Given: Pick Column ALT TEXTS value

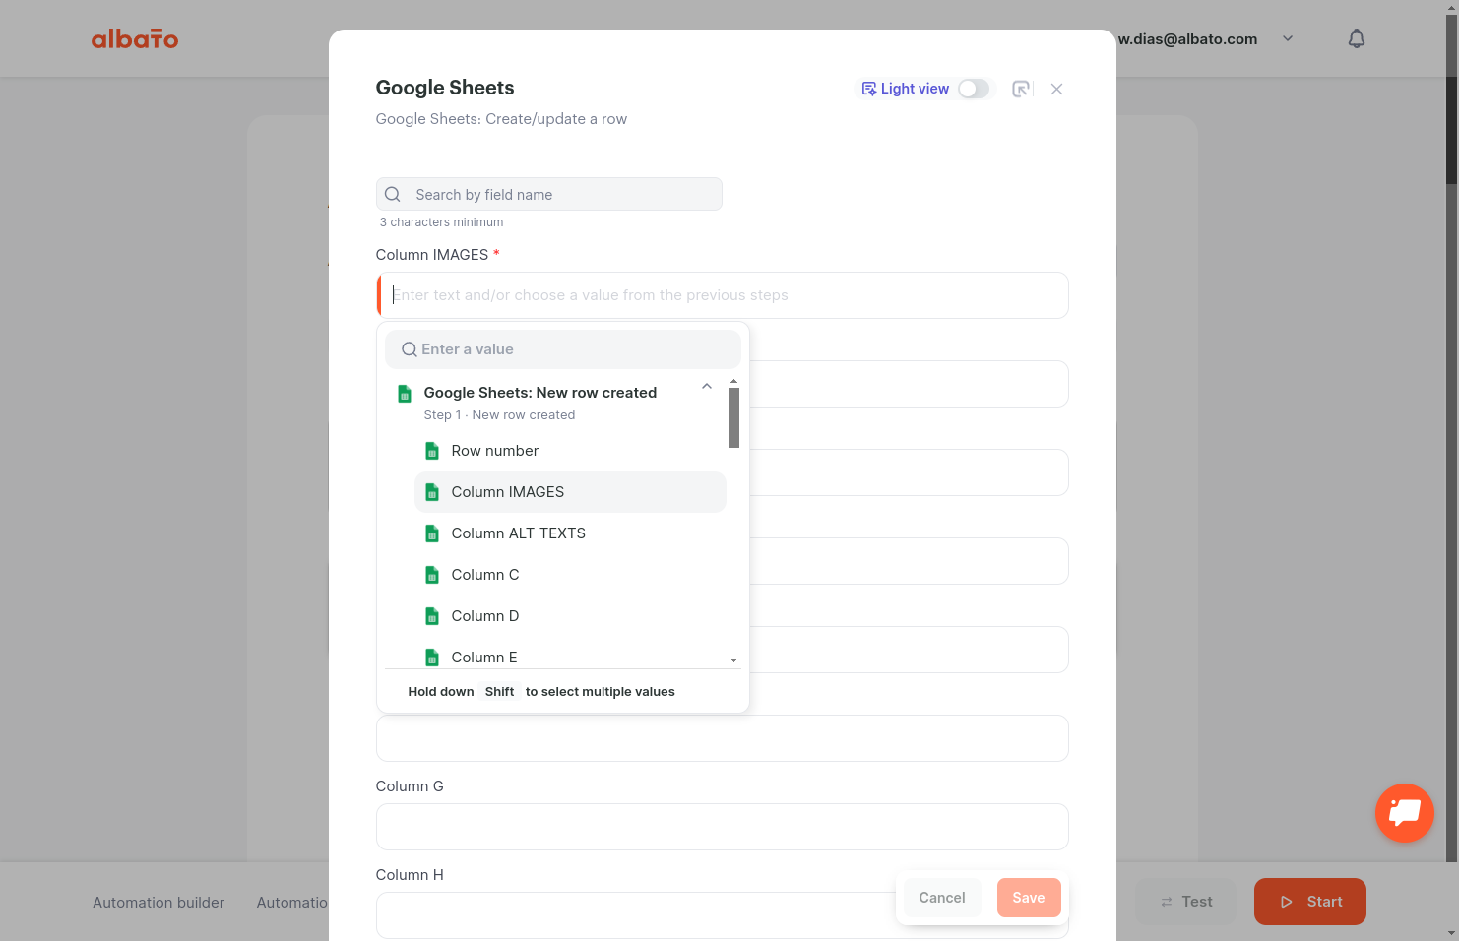Looking at the screenshot, I should tap(570, 533).
